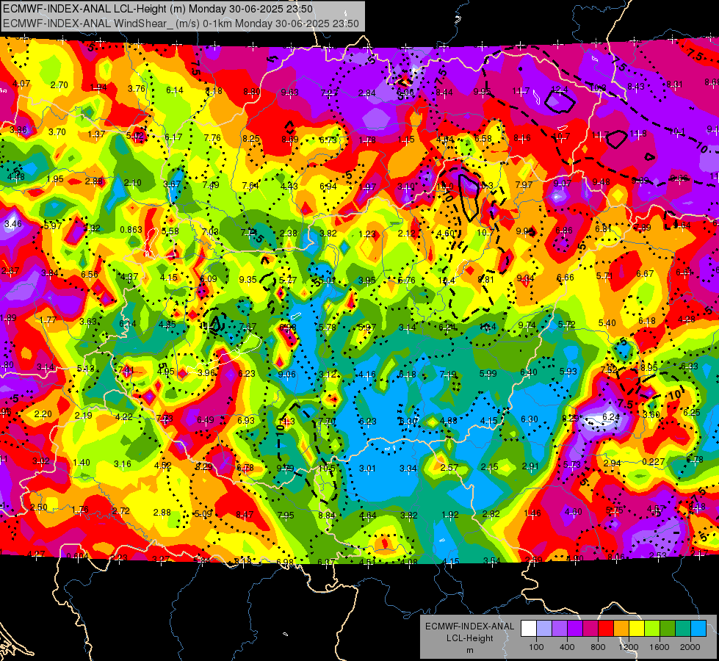719x661 pixels.
Task: Click the map value 5.99
Action: [x=488, y=373]
